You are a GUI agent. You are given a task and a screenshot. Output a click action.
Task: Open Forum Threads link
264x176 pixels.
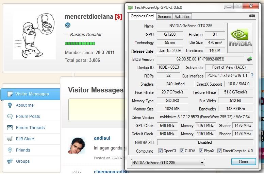tap(30, 128)
